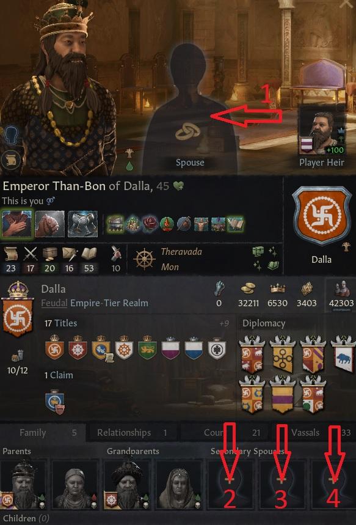This screenshot has height=525, width=356.
Task: Click the head silhouette icon beside the portrait
Action: click(10, 134)
